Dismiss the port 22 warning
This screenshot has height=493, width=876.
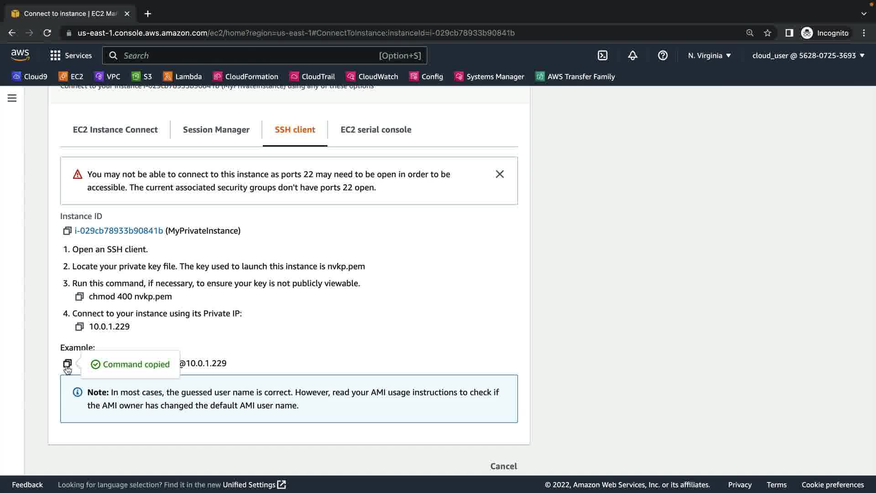click(500, 174)
